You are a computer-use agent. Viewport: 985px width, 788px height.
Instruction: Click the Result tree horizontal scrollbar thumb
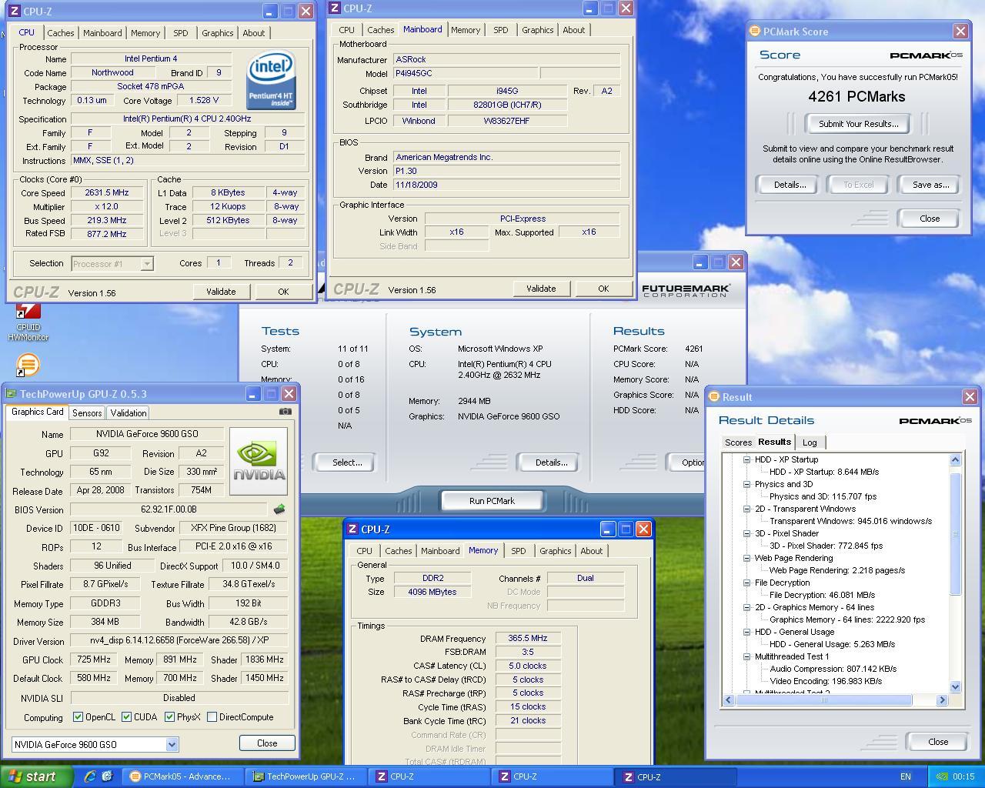tap(823, 700)
